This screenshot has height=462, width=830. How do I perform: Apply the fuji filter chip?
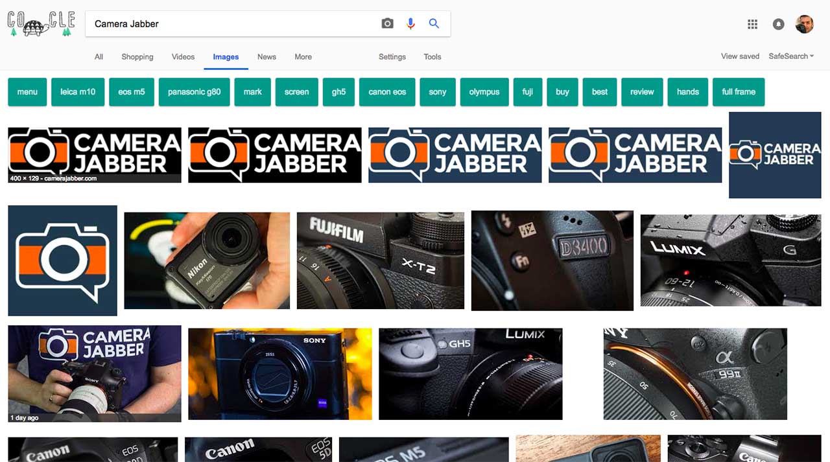(528, 92)
